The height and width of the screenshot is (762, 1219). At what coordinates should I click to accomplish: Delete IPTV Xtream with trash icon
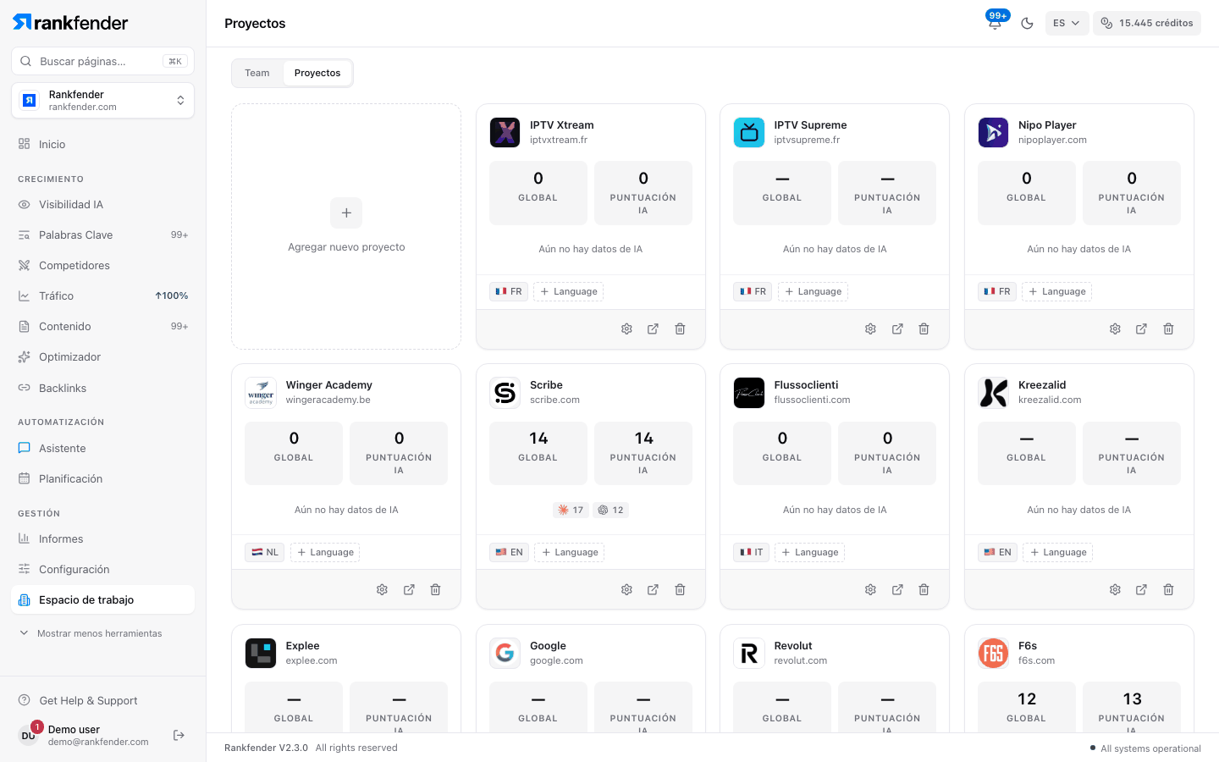click(680, 329)
